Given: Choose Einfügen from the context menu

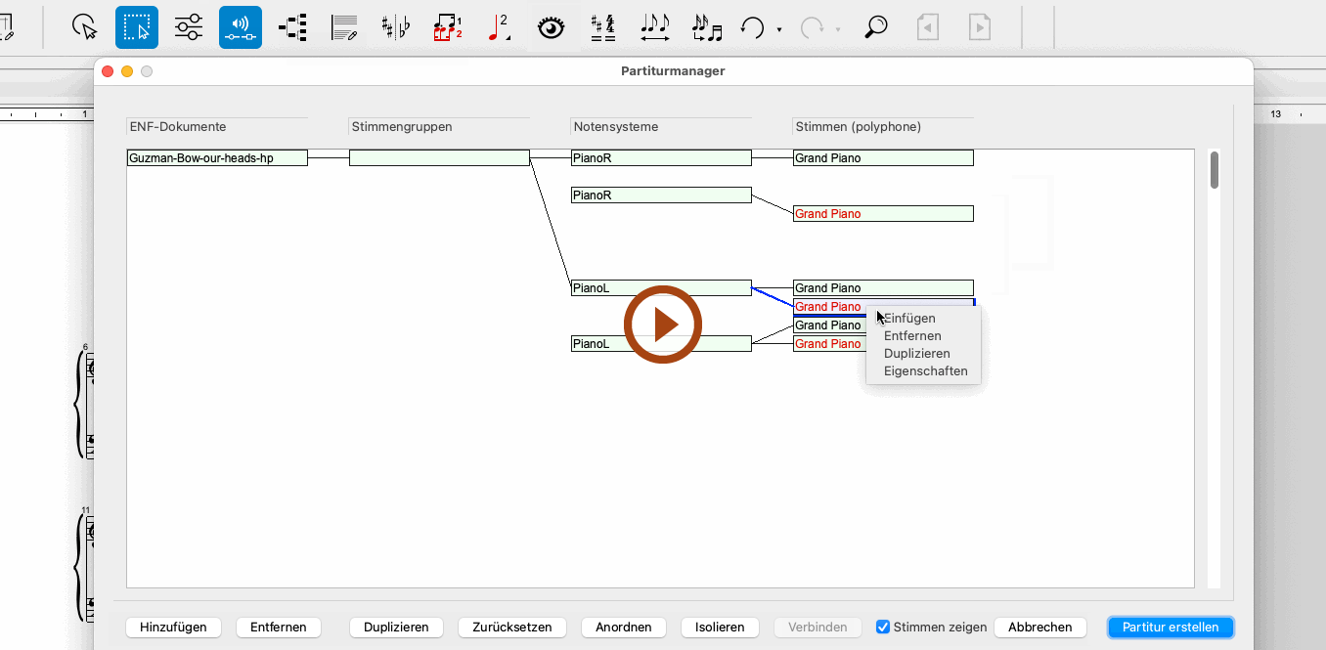Looking at the screenshot, I should pyautogui.click(x=909, y=319).
